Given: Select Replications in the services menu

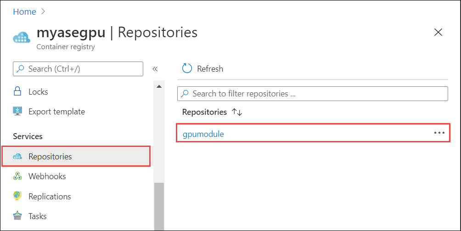Looking at the screenshot, I should pyautogui.click(x=50, y=196).
